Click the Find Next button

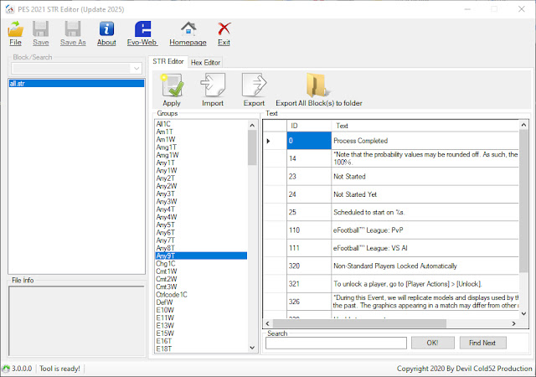pos(482,343)
